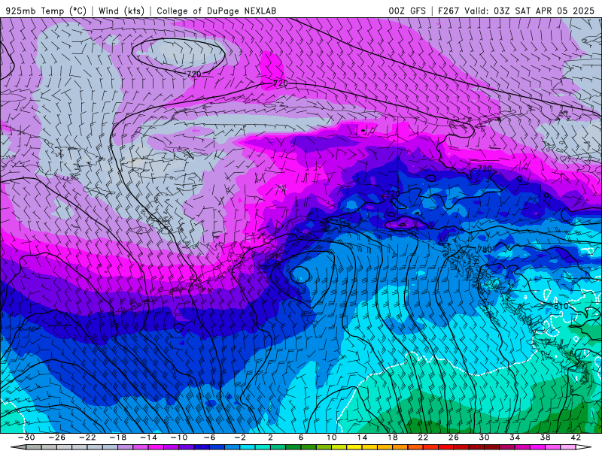Click the "-10" colorbar scale label

[x=178, y=437]
